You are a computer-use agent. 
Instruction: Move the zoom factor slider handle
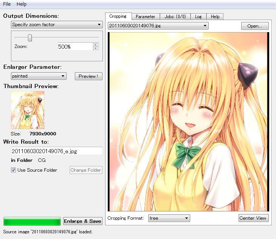30,38
